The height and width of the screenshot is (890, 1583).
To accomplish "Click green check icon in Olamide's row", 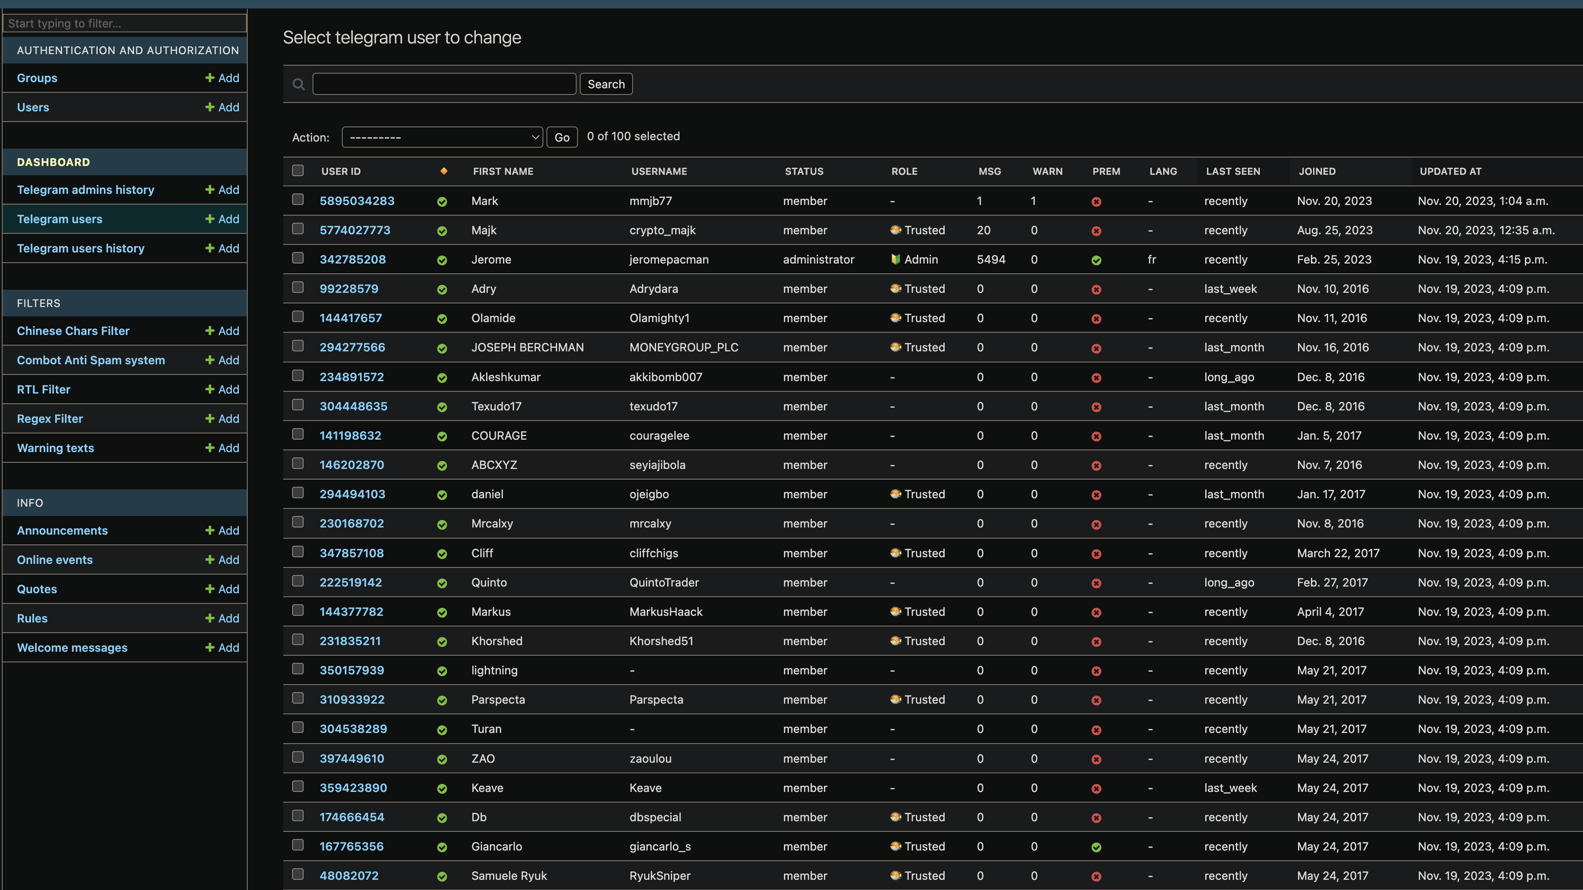I will click(442, 319).
